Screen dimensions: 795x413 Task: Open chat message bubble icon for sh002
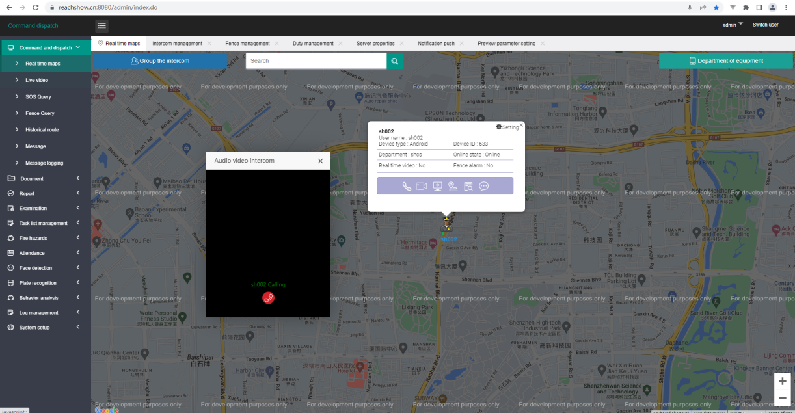click(484, 187)
